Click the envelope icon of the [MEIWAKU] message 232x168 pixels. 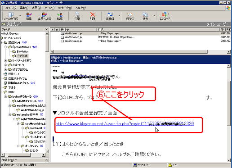pos(62,37)
